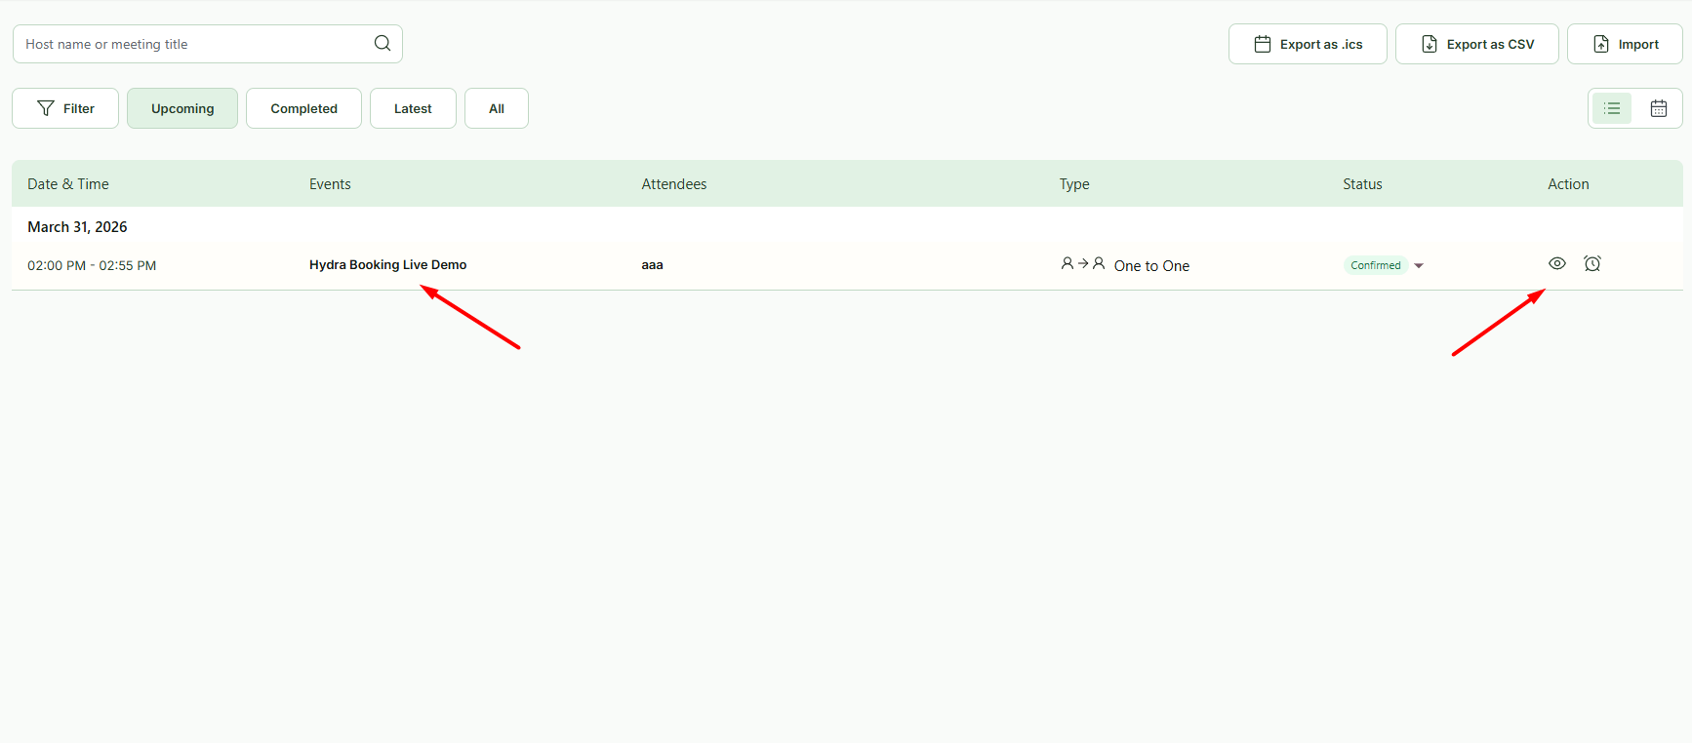
Task: Select the Upcoming tab
Action: tap(182, 108)
